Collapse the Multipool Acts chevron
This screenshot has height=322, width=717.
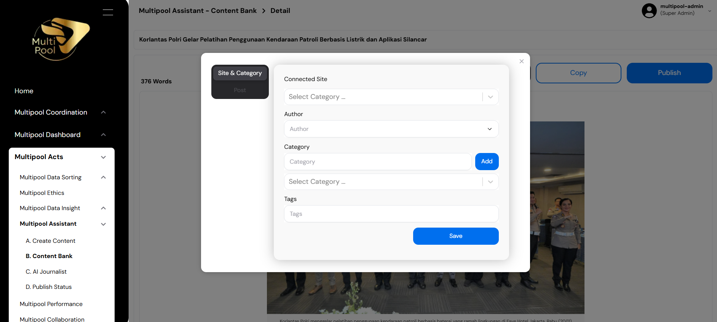click(x=103, y=157)
